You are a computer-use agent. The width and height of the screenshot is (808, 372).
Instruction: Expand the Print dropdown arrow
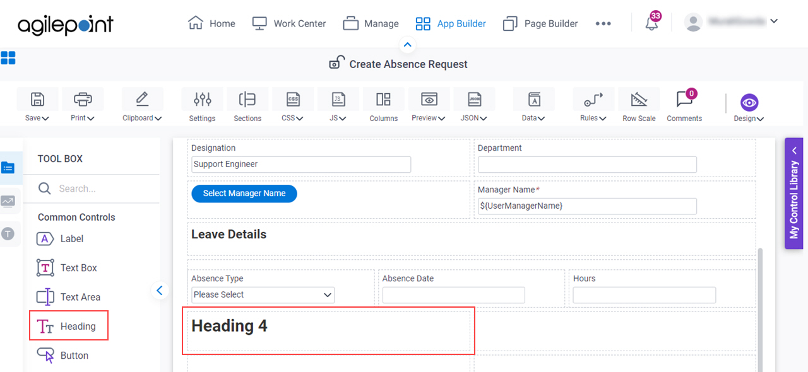[x=91, y=119]
